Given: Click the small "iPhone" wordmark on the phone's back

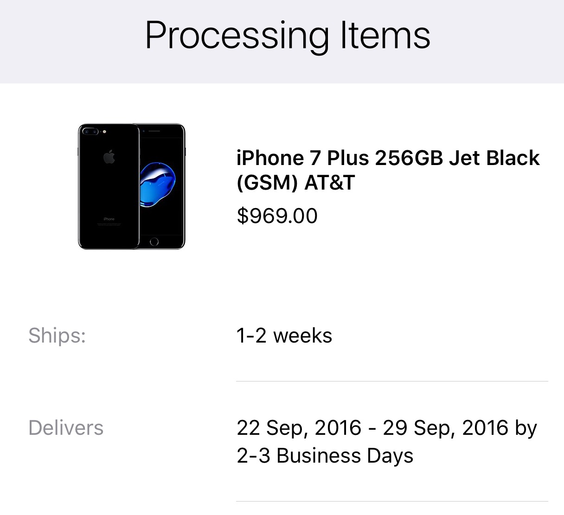Looking at the screenshot, I should [x=109, y=219].
